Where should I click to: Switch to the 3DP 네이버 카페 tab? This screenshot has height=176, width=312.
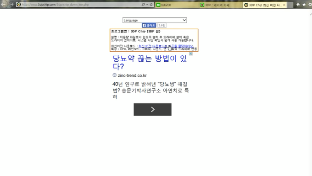coord(221,5)
